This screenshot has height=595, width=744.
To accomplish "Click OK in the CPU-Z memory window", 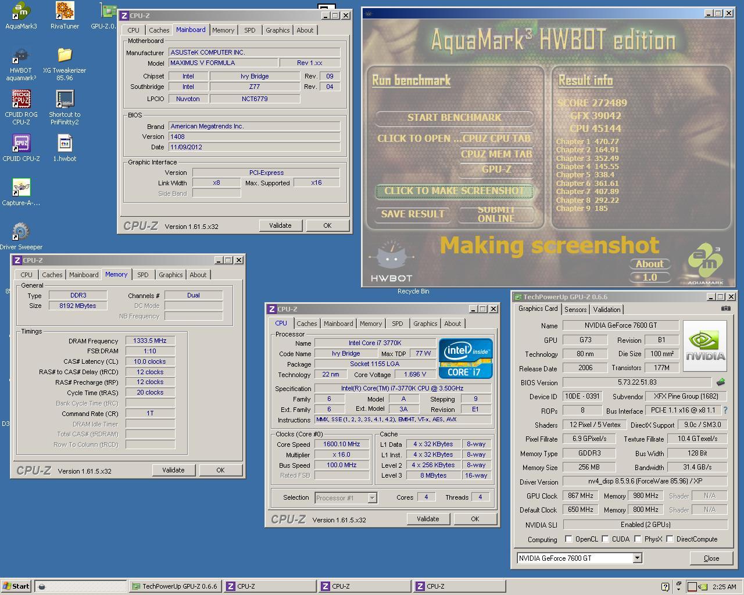I will (220, 470).
